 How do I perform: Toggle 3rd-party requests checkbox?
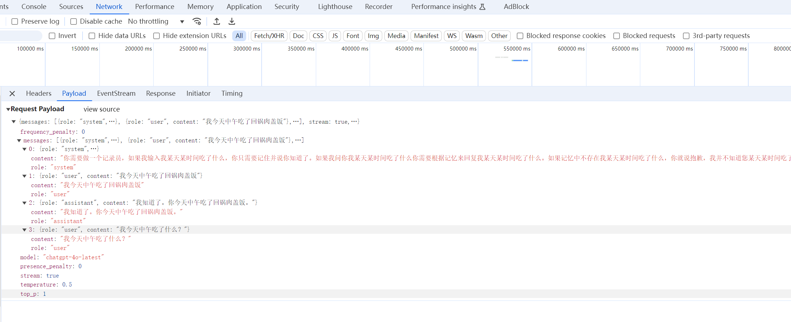coord(686,36)
